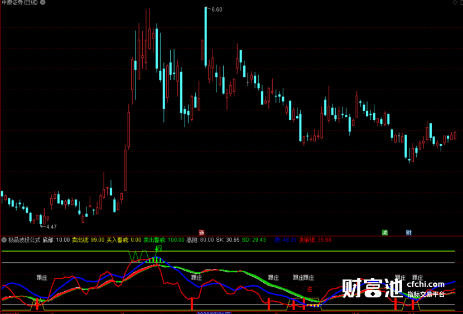The height and width of the screenshot is (314, 463).
Task: Click the red 涨 event marker
Action: (201, 233)
